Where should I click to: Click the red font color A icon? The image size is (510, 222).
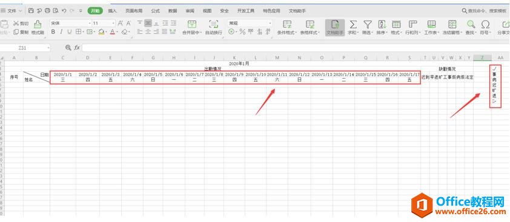[x=112, y=32]
